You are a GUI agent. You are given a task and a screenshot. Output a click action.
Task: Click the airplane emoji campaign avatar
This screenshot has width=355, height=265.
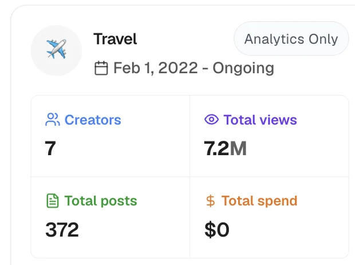pos(56,50)
